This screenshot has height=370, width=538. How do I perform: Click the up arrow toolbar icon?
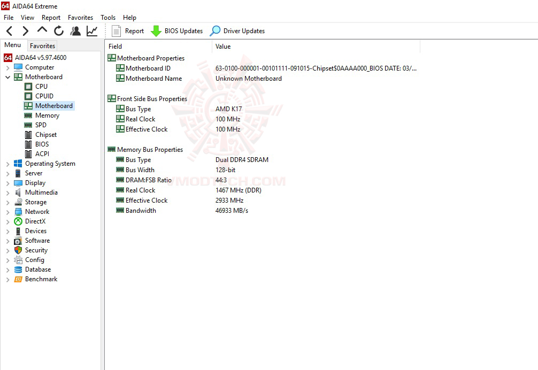[42, 30]
